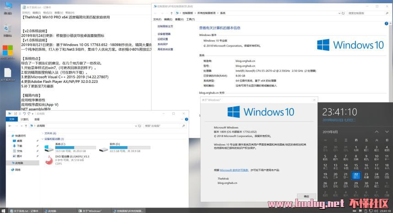Open the EASYU_V3.3 DVD drive icon
The width and height of the screenshot is (393, 213).
click(49, 160)
